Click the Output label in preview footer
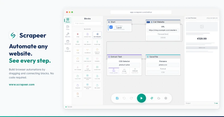This screenshot has height=117, width=224. [x=188, y=103]
